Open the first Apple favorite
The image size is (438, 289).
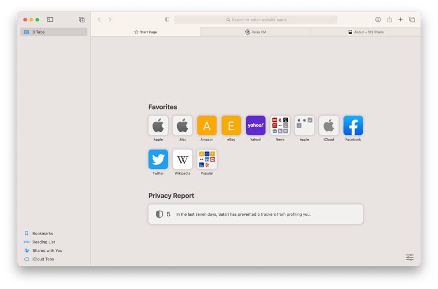pos(158,126)
